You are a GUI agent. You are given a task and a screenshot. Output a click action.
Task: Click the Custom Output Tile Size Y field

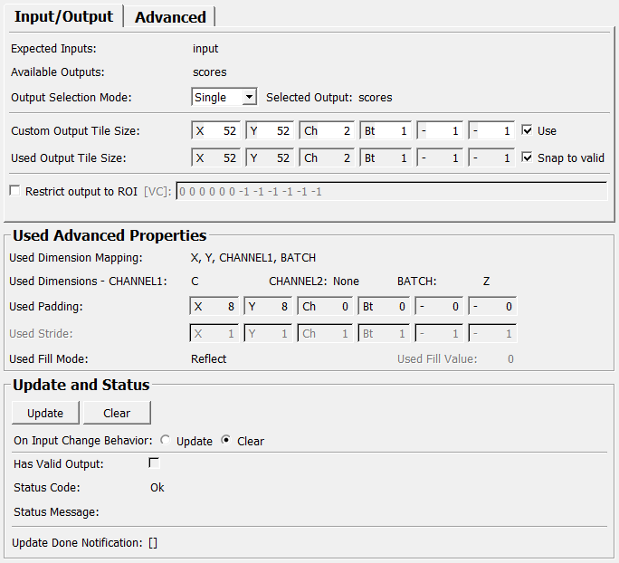(x=271, y=131)
